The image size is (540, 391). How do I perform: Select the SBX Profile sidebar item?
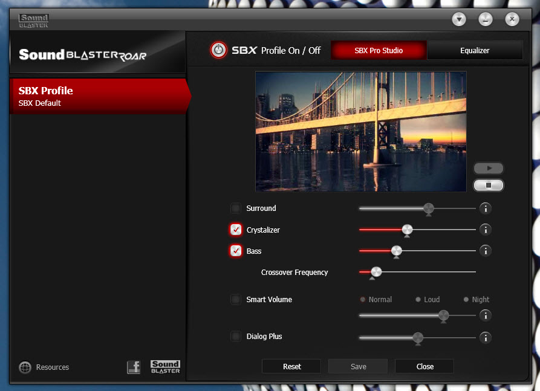click(x=99, y=96)
